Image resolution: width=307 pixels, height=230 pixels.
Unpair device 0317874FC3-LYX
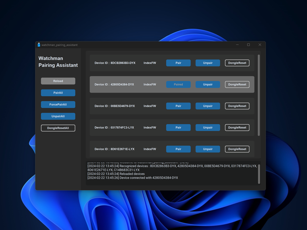(x=208, y=128)
